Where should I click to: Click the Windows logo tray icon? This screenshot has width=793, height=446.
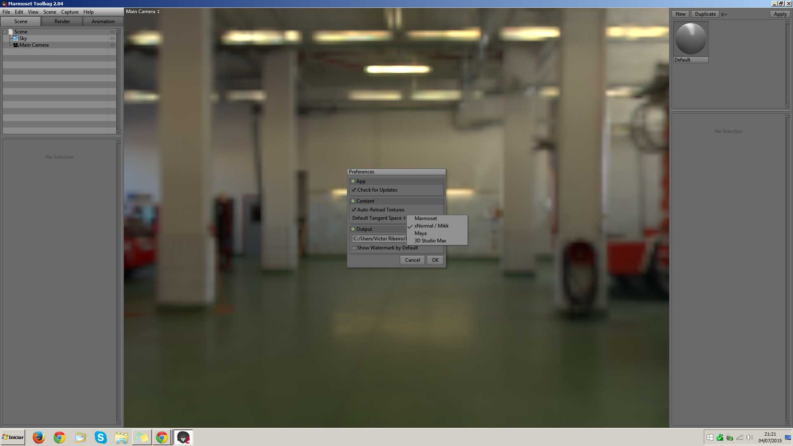710,437
